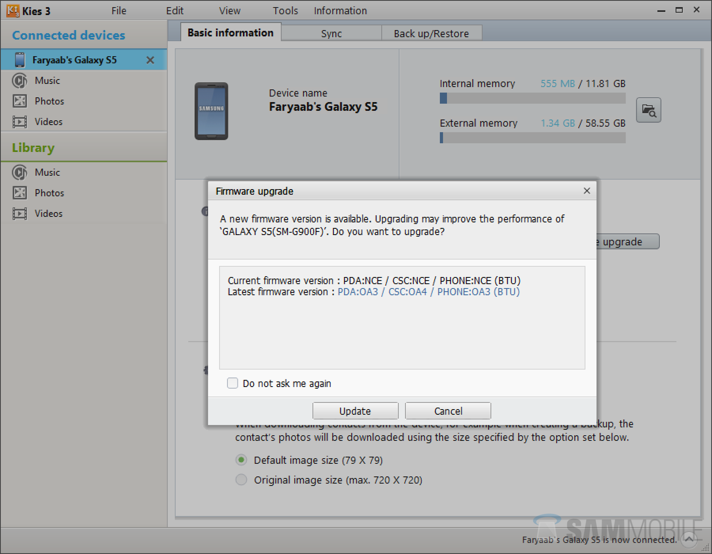This screenshot has height=554, width=712.
Task: Click the browse device files folder icon
Action: tap(648, 110)
